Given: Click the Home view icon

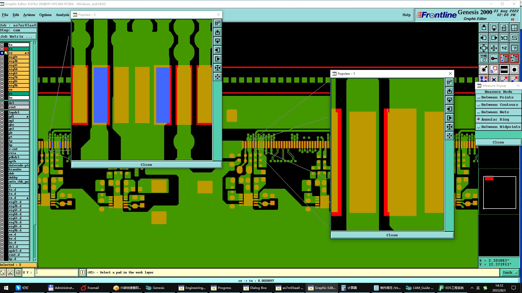Looking at the screenshot, I should pyautogui.click(x=504, y=28).
